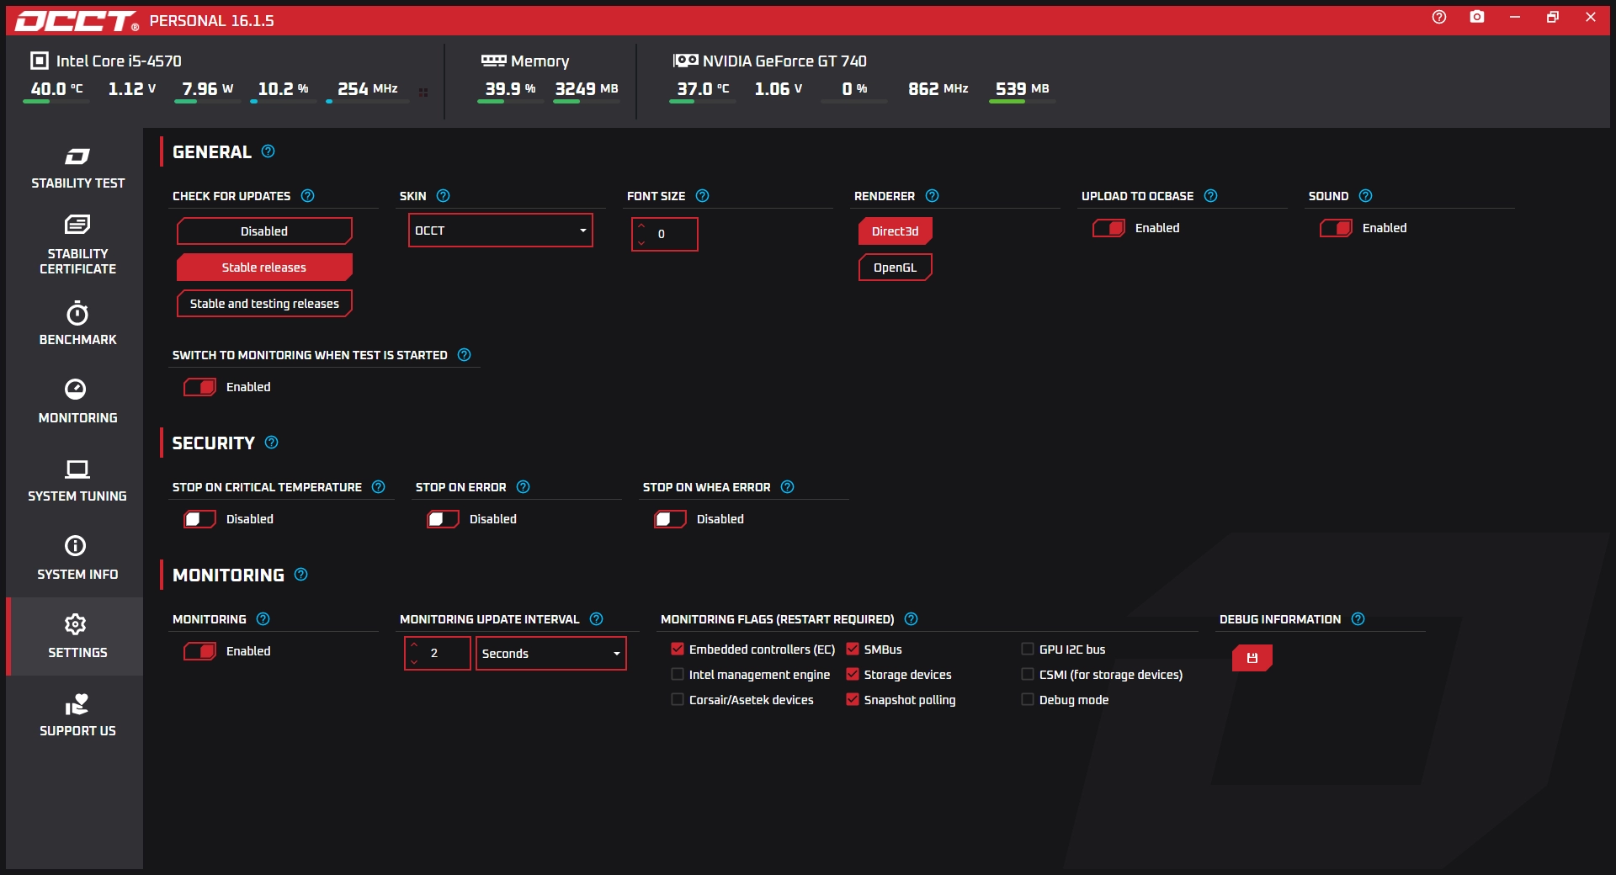Screen dimensions: 1616x875
Task: Click help icon for Stop on Critical Temperature
Action: pos(379,487)
